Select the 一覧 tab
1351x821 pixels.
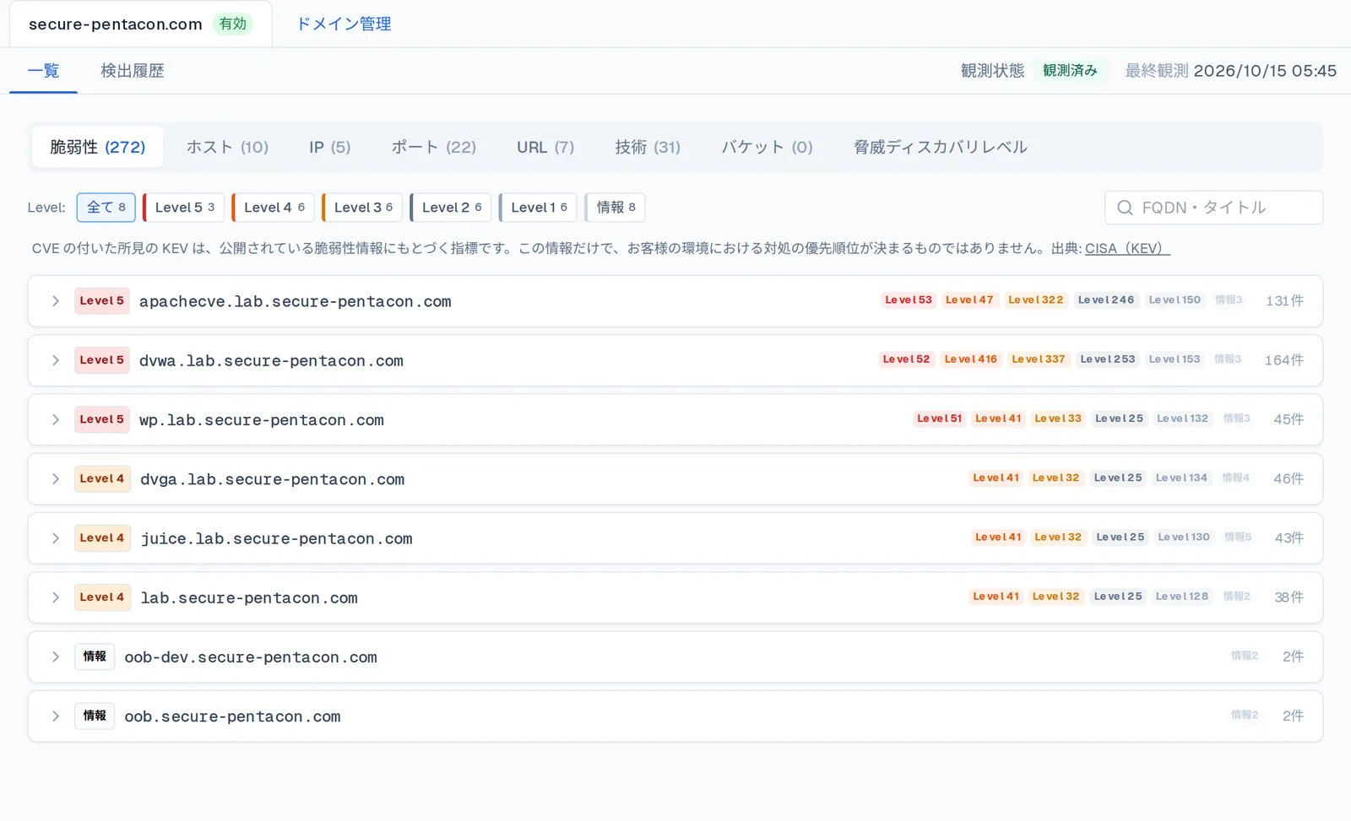44,71
